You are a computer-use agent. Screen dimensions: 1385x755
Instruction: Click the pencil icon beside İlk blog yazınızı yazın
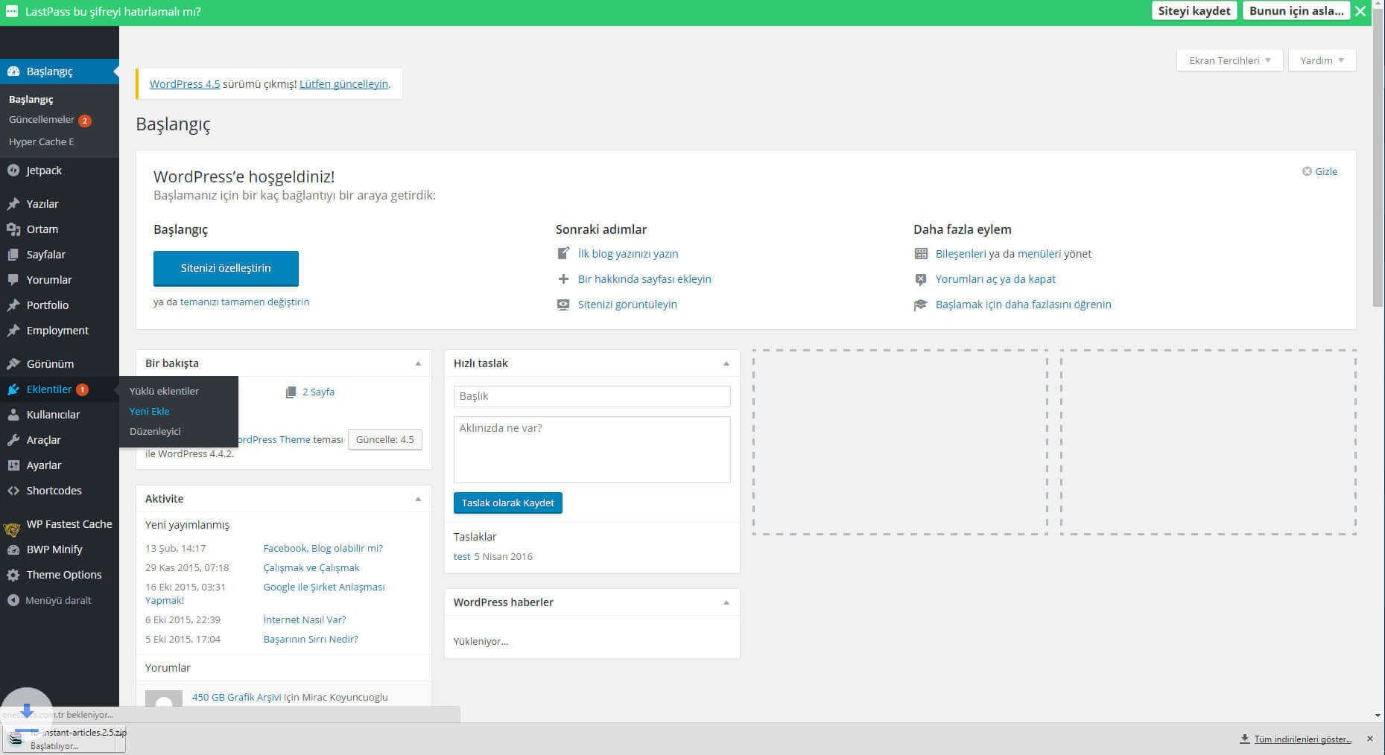pyautogui.click(x=563, y=253)
